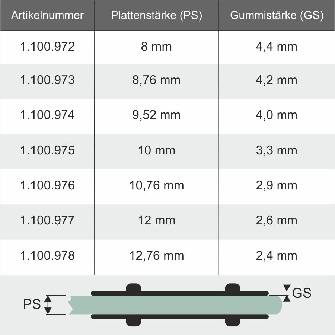335x335 pixels.
Task: Click the Gummistärke (GS) column header
Action: 277,15
